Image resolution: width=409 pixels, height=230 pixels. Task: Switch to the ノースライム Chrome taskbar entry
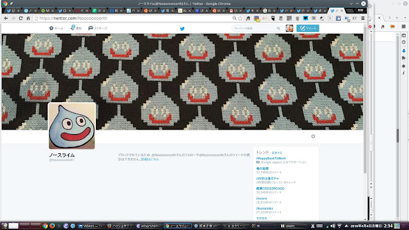pos(178,226)
